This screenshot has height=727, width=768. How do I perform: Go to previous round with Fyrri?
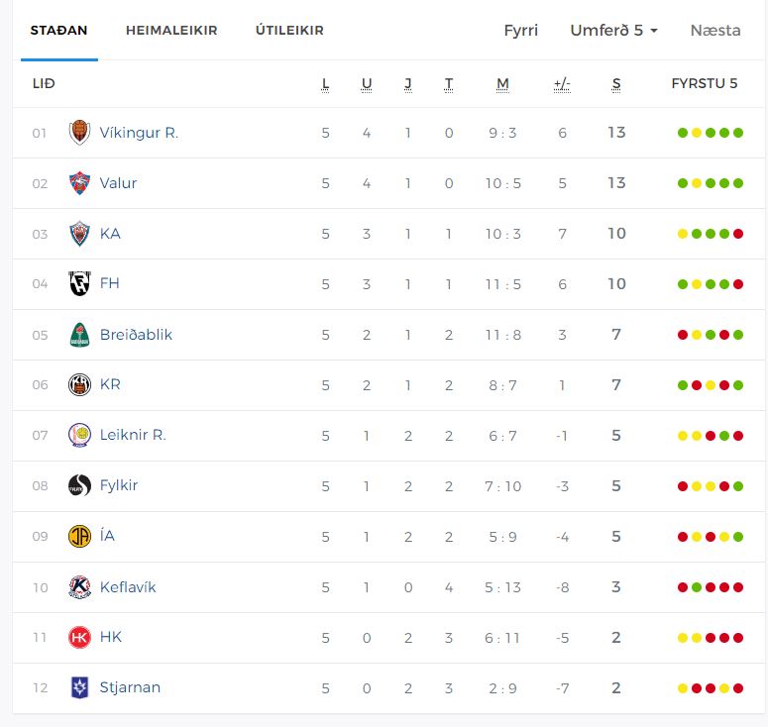(521, 31)
